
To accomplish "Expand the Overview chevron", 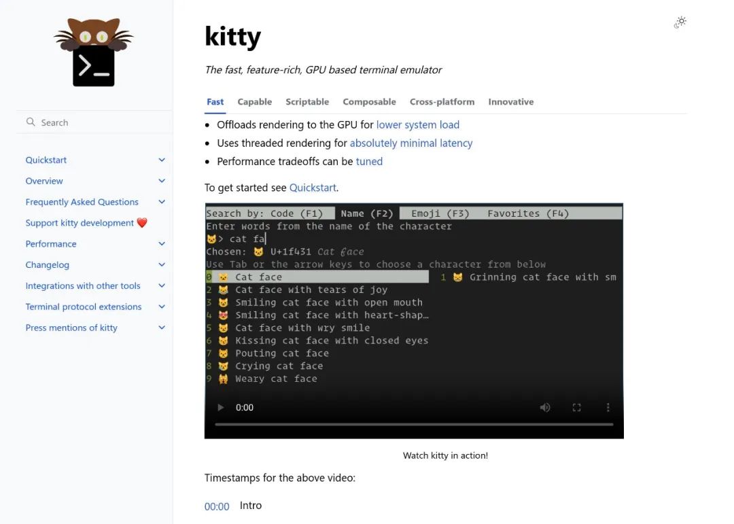I will pos(162,181).
